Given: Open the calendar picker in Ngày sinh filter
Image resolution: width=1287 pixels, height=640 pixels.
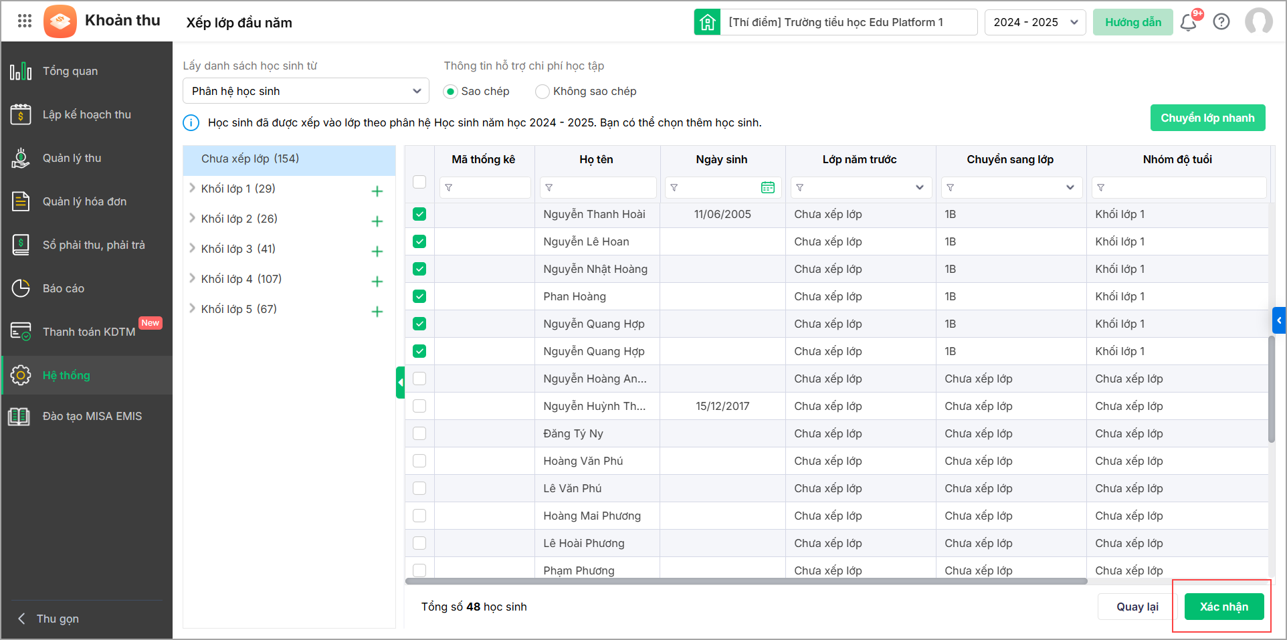Looking at the screenshot, I should coord(767,188).
